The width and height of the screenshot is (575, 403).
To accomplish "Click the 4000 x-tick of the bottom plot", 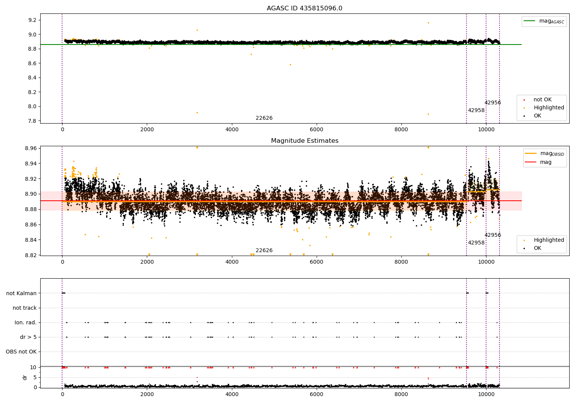I will [232, 395].
